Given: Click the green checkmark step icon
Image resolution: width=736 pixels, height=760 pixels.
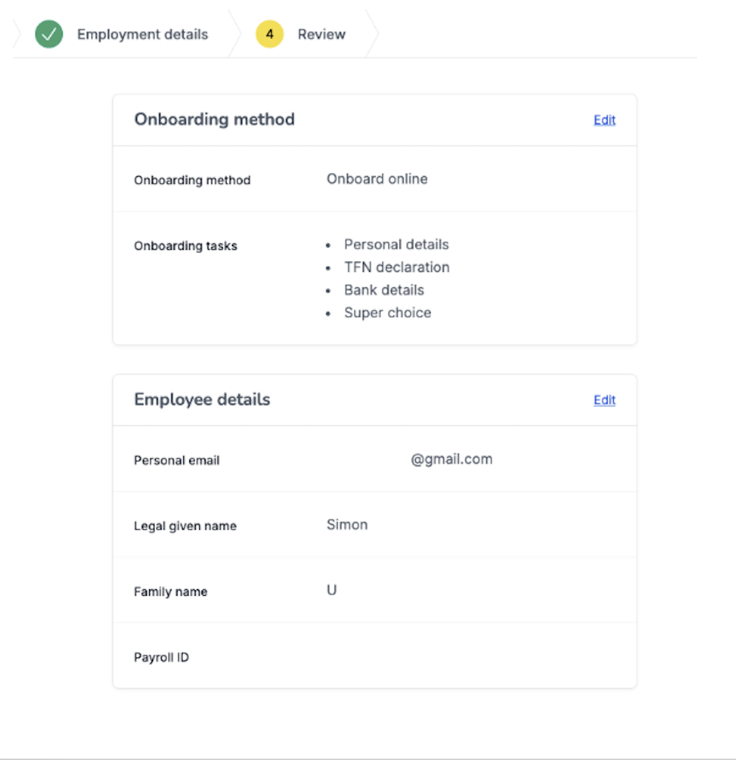Looking at the screenshot, I should point(49,34).
